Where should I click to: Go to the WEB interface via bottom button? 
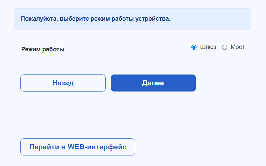[78, 147]
